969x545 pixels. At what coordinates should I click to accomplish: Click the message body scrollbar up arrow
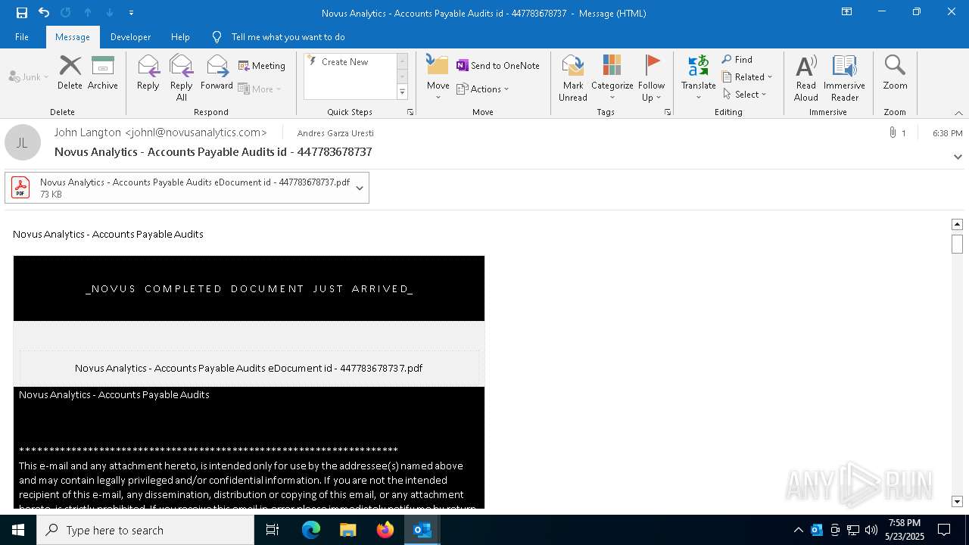[x=957, y=224]
